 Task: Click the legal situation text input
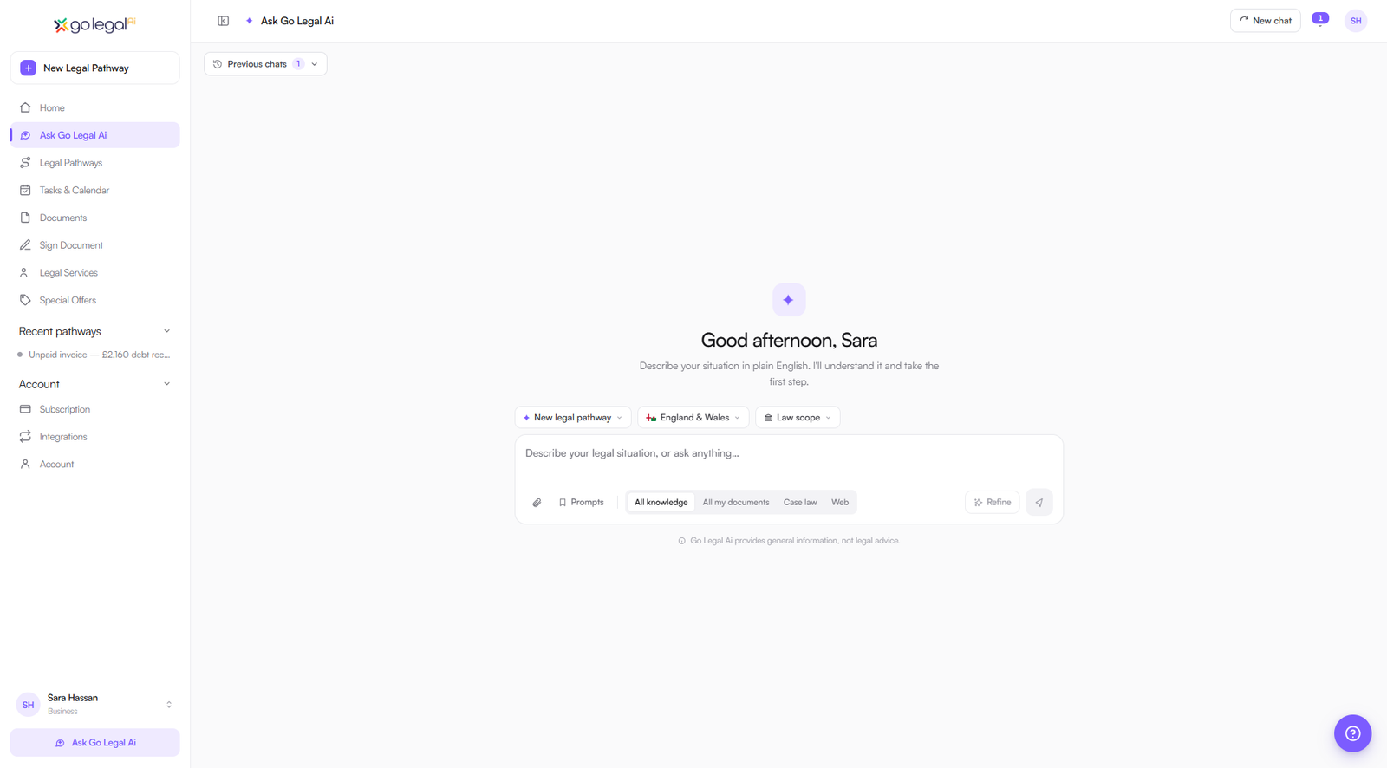tap(789, 453)
